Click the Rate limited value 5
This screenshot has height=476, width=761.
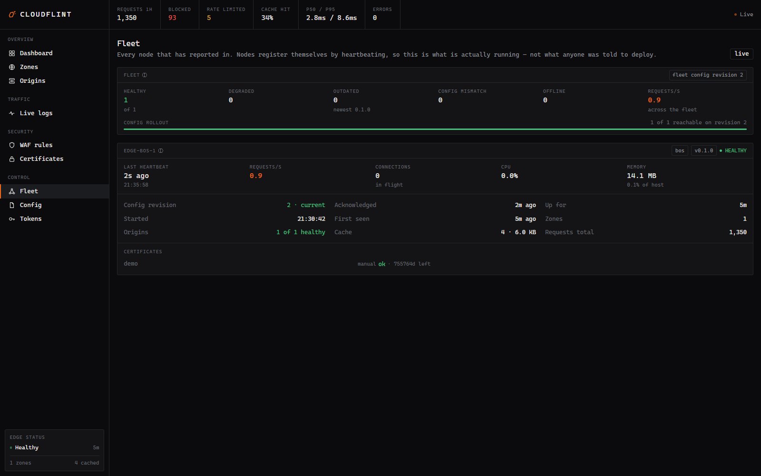coord(209,18)
